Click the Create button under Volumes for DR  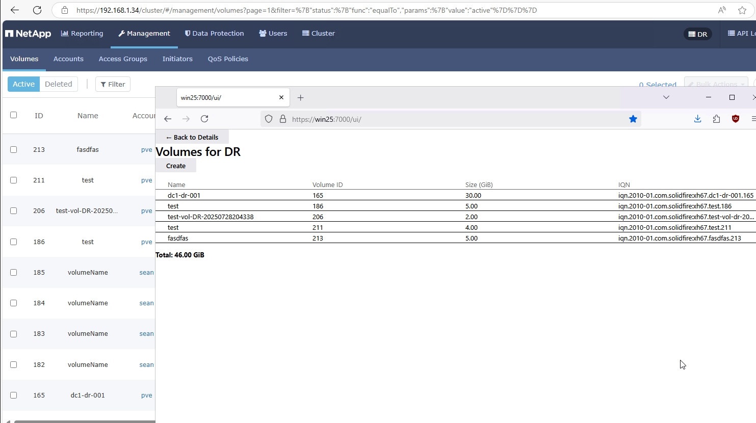point(176,166)
